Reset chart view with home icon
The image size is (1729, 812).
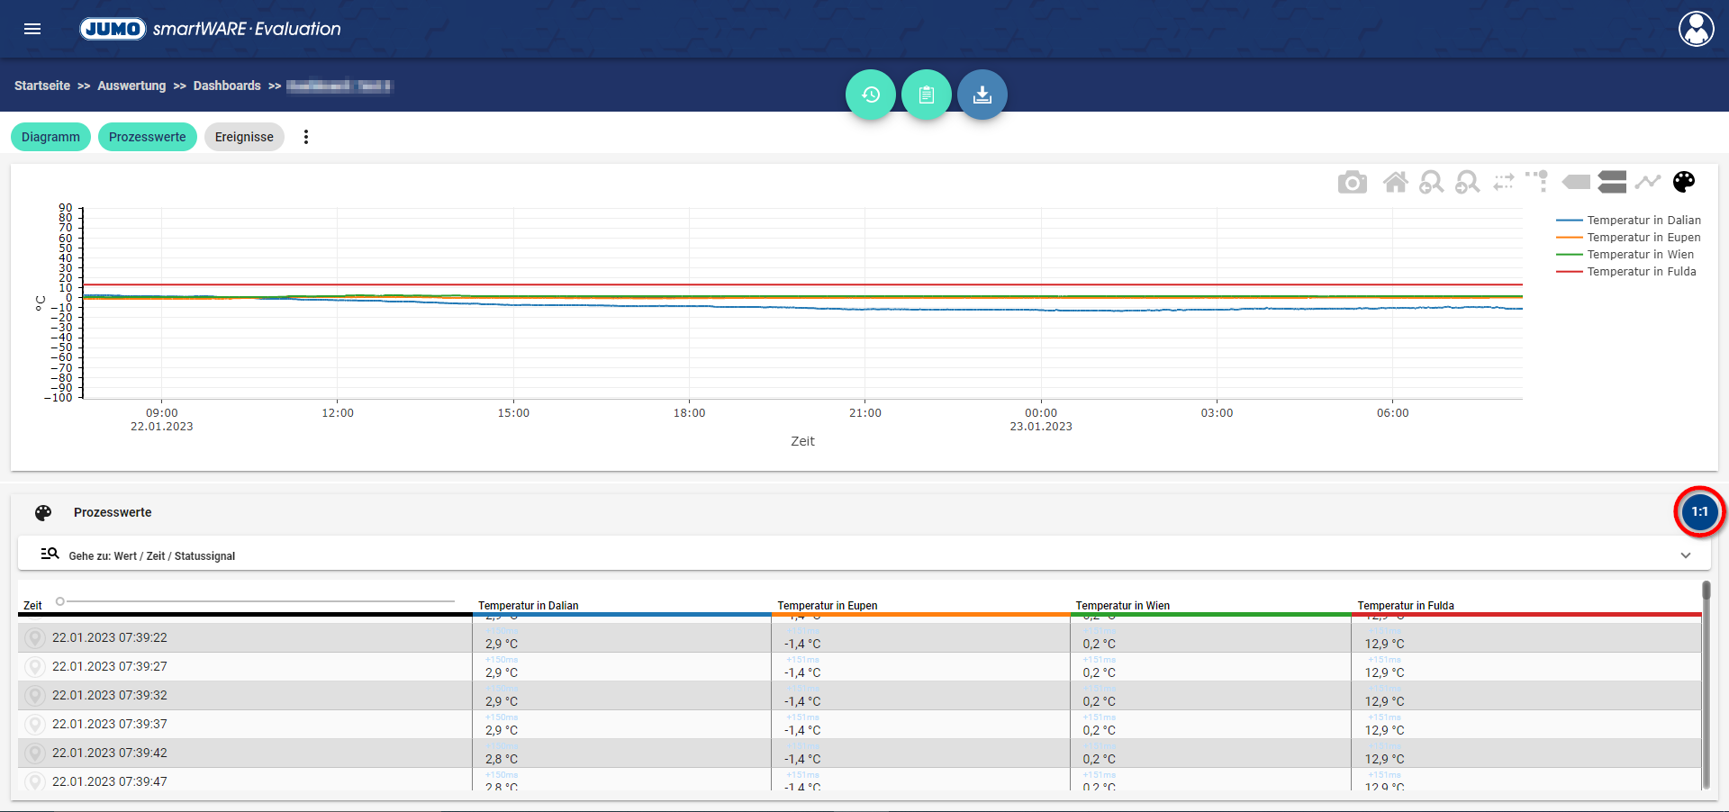1395,183
